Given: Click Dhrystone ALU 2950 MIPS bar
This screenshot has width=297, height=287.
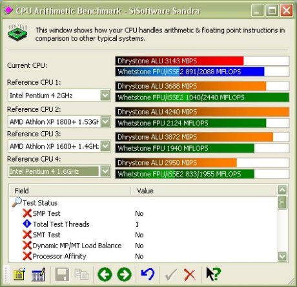Looking at the screenshot, I should 202,163.
